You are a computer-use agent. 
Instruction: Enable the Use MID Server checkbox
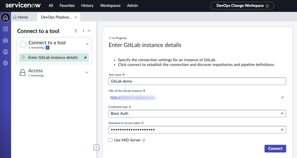pos(110,140)
